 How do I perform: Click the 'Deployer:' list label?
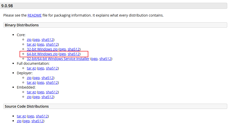[25, 73]
